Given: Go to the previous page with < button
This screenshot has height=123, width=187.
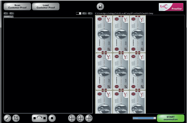Looking at the screenshot, I should point(12,13).
